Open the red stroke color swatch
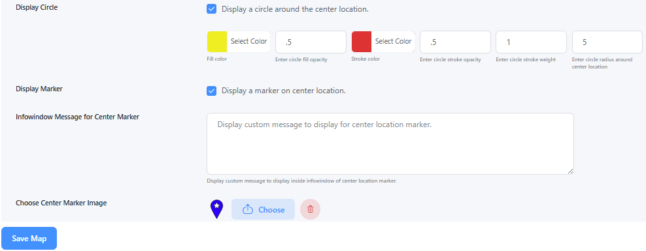646x251 pixels. tap(362, 42)
